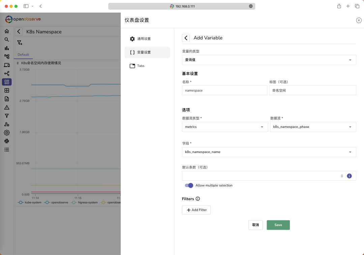
Task: Open Streams via the grid window icon
Action: [x=7, y=90]
